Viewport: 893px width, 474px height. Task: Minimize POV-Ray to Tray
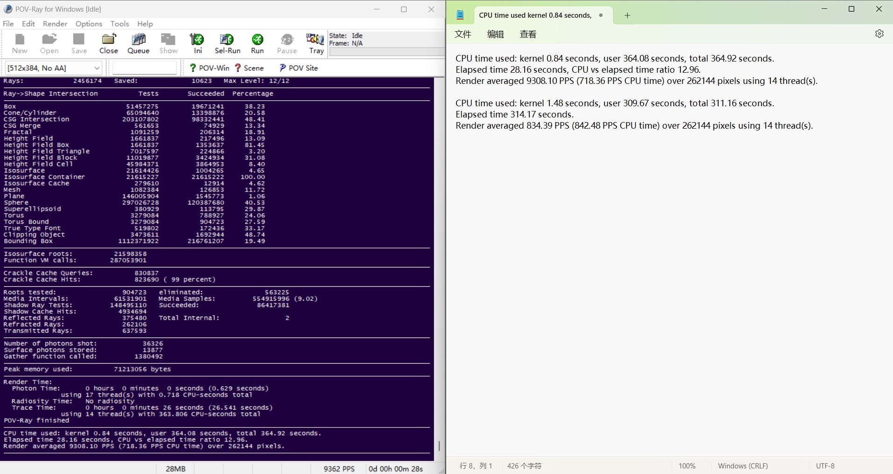(x=316, y=44)
